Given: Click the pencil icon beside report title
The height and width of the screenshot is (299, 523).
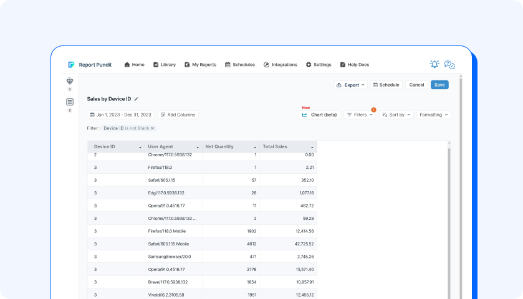Looking at the screenshot, I should coord(136,99).
